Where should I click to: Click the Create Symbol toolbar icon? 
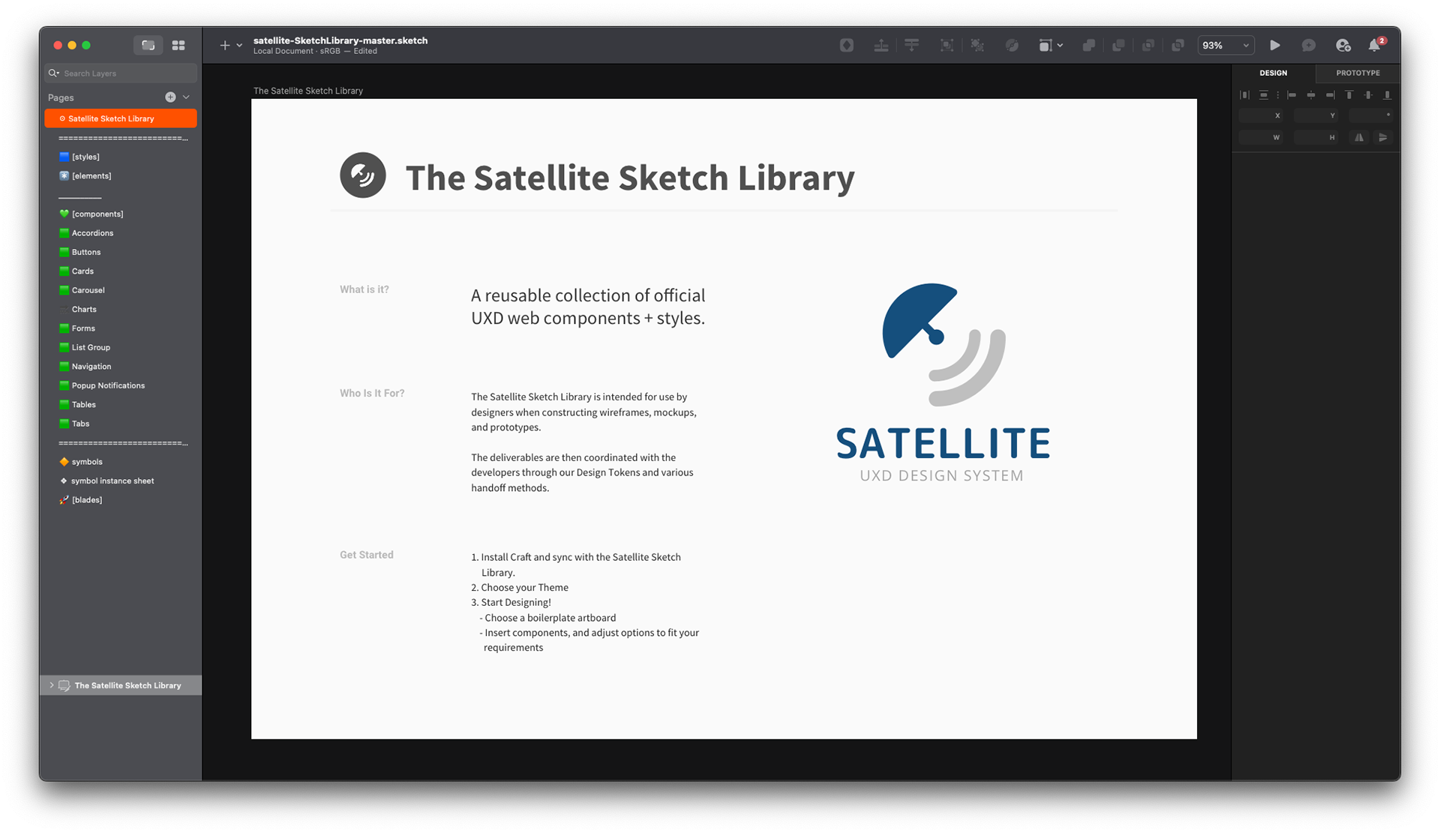(x=847, y=45)
